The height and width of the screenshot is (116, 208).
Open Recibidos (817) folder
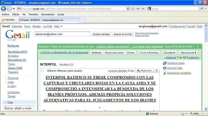pyautogui.click(x=17, y=52)
